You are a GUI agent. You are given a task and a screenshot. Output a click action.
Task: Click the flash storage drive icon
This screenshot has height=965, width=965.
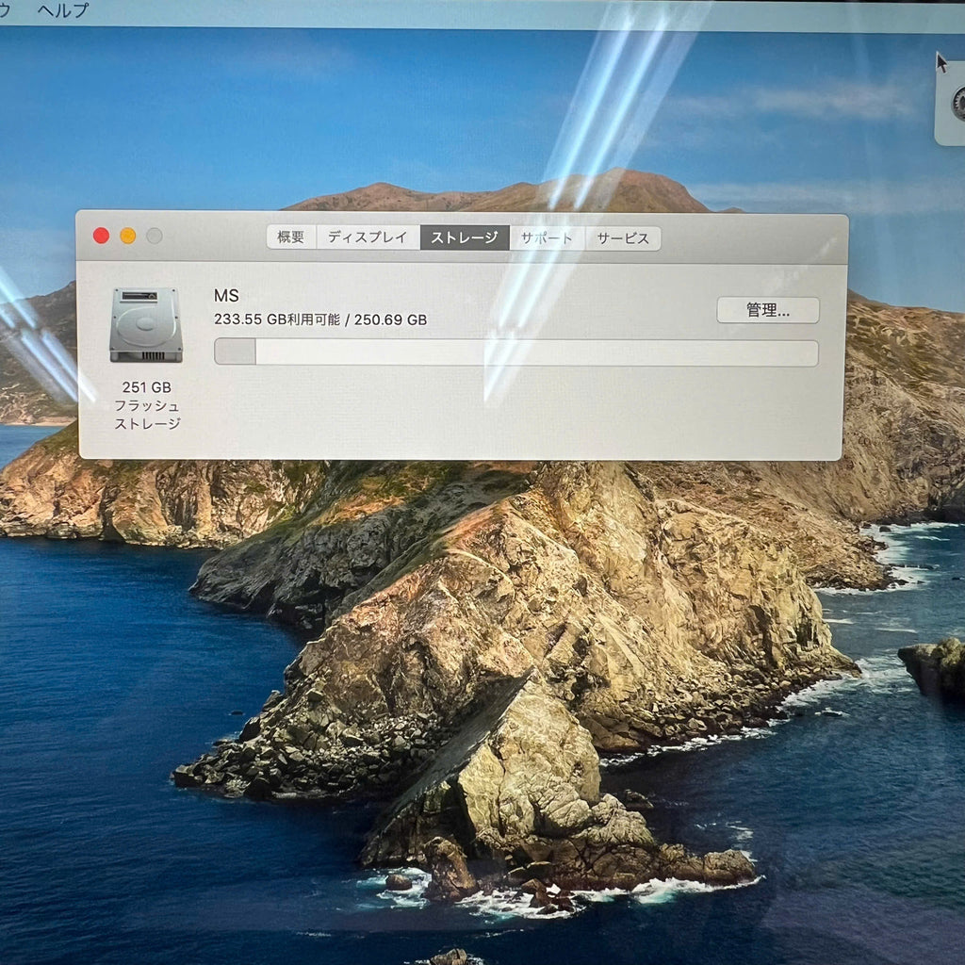[x=146, y=325]
